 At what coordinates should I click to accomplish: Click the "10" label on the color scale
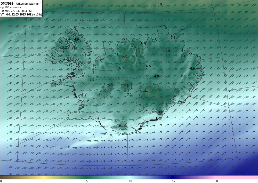point(131,181)
